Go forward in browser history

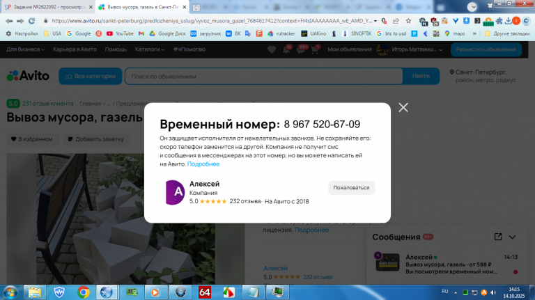[x=20, y=21]
